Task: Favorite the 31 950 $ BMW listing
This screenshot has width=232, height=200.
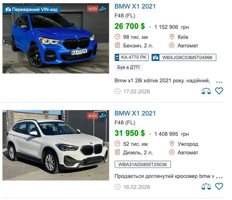Action: (219, 186)
